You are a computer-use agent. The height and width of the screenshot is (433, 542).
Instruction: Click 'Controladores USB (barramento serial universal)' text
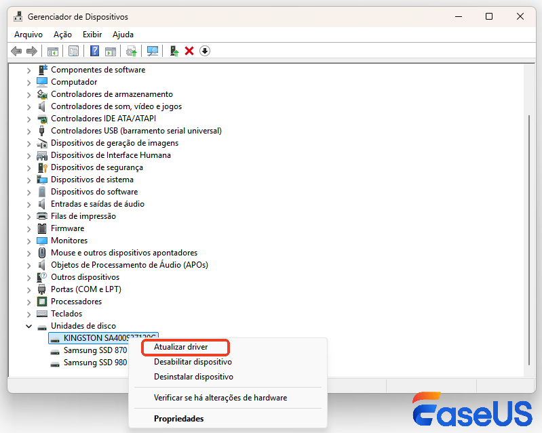click(x=136, y=131)
